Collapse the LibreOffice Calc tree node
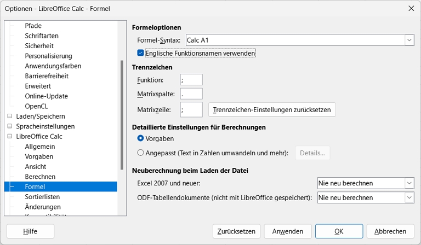 10,136
